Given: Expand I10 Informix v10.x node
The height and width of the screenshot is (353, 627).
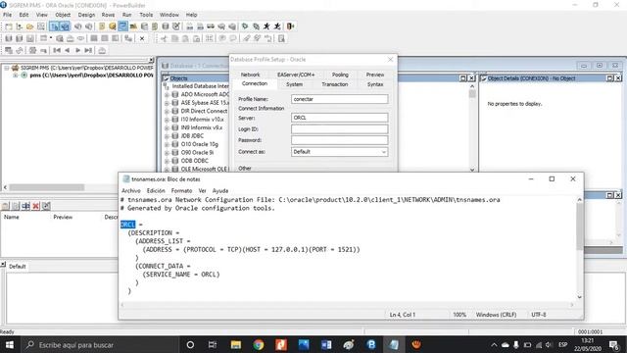Looking at the screenshot, I should [167, 120].
